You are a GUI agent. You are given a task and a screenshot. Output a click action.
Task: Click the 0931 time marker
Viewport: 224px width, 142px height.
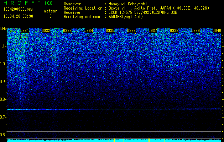(25, 31)
